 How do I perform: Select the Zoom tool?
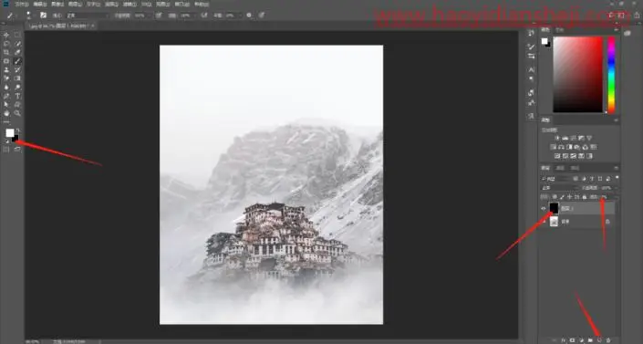(x=17, y=113)
